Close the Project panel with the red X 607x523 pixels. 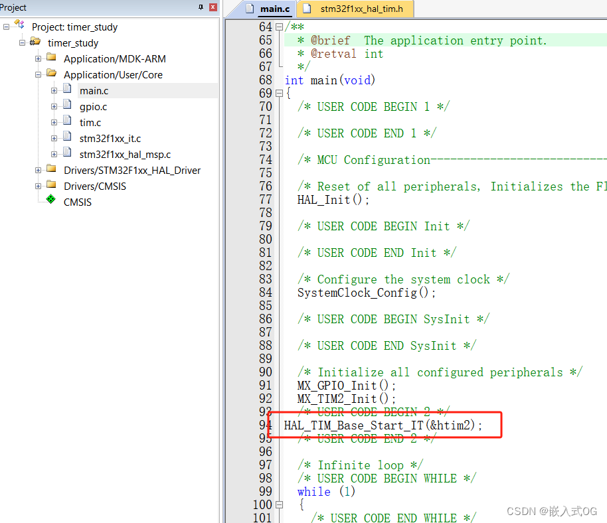point(213,7)
